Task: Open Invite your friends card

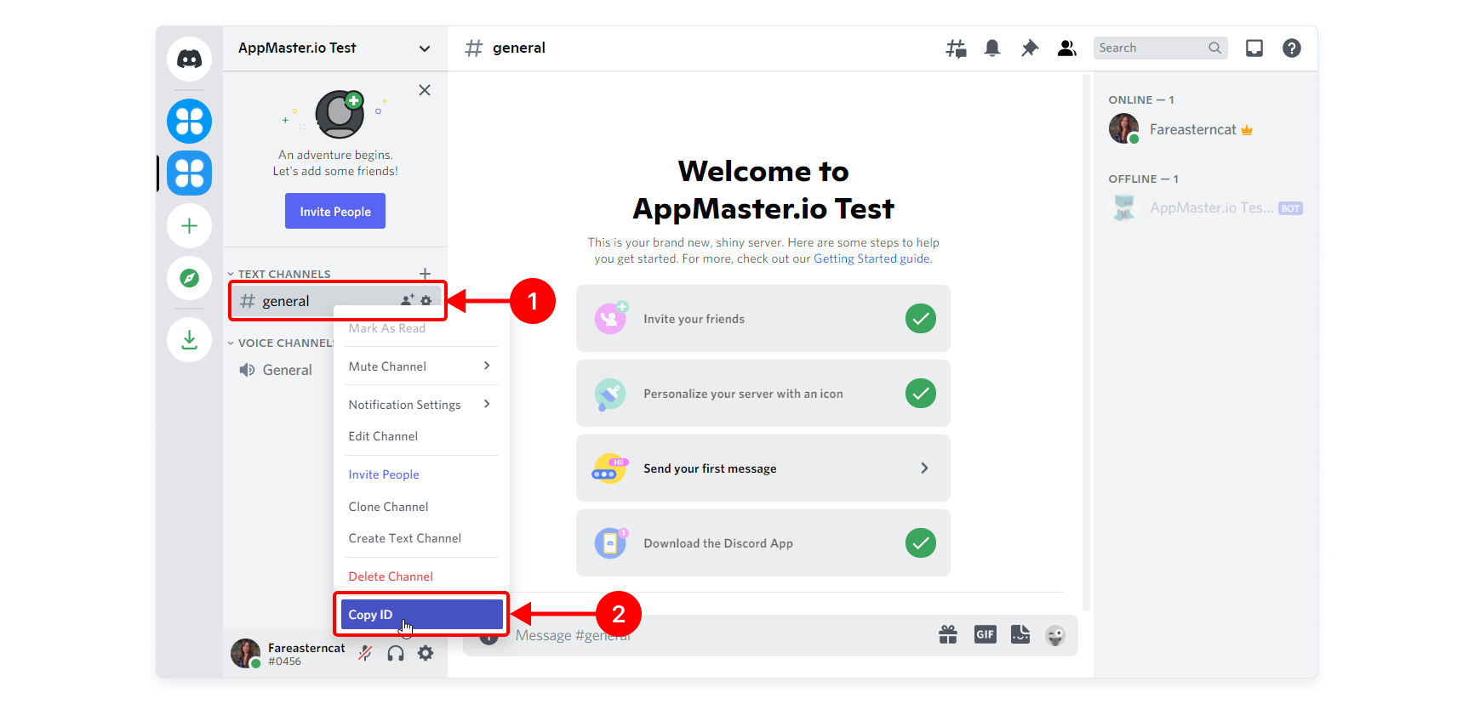Action: [x=763, y=319]
